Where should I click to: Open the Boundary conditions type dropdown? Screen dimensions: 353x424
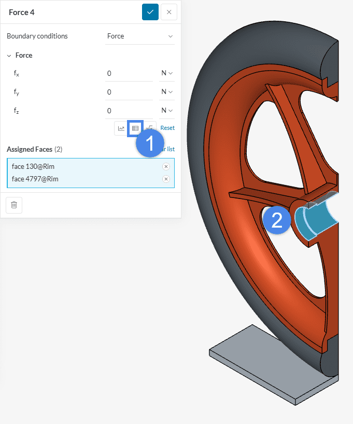click(x=139, y=36)
